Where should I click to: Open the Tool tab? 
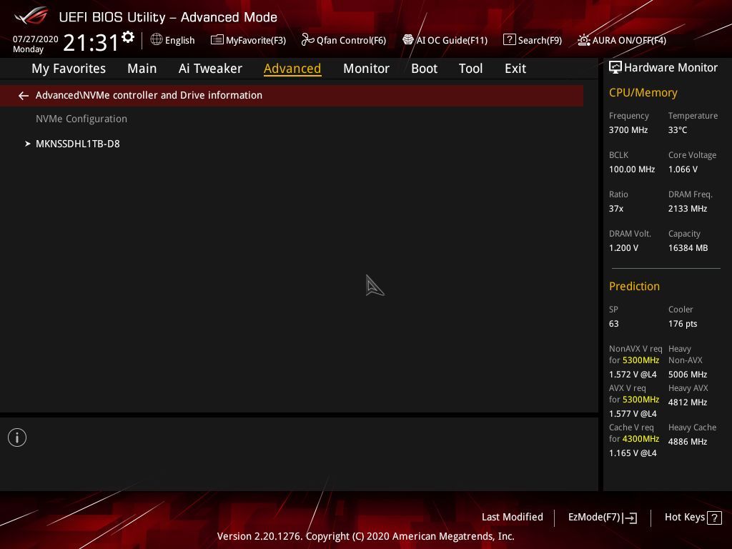click(x=470, y=69)
